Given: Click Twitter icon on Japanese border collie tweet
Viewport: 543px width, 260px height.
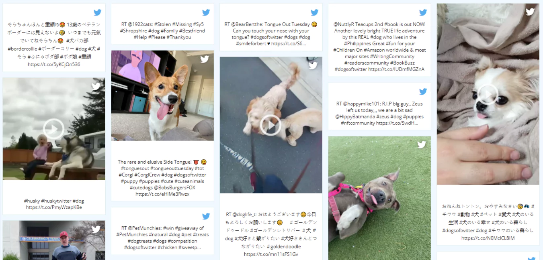Looking at the screenshot, I should point(97,12).
